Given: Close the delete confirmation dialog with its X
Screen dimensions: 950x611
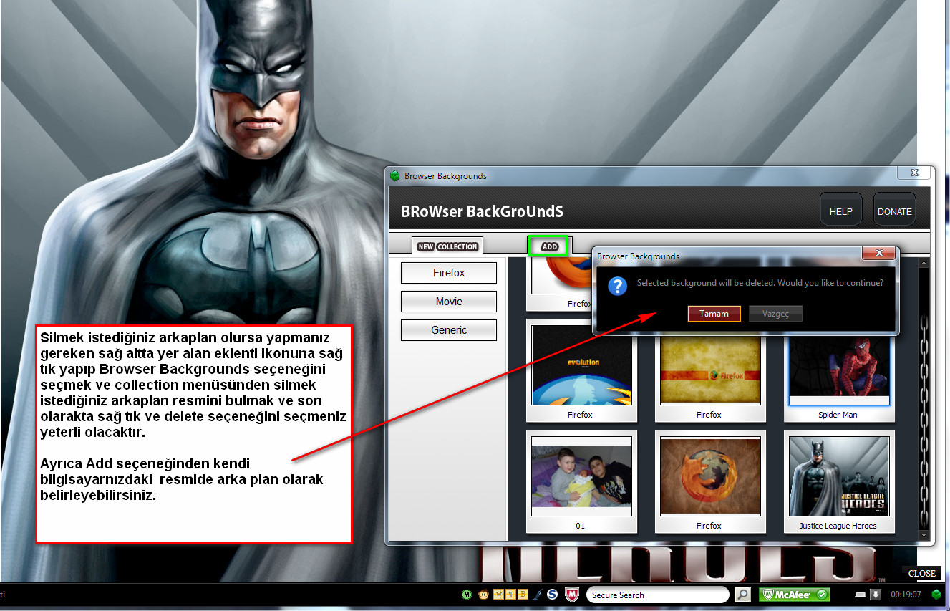Looking at the screenshot, I should coord(879,253).
